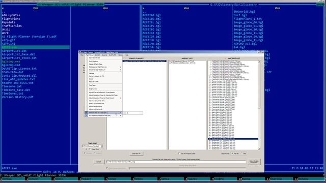Screen dimensions: 326x183
Task: Select AI Flight Planner (Version 3).pdf file
Action: click(29, 37)
